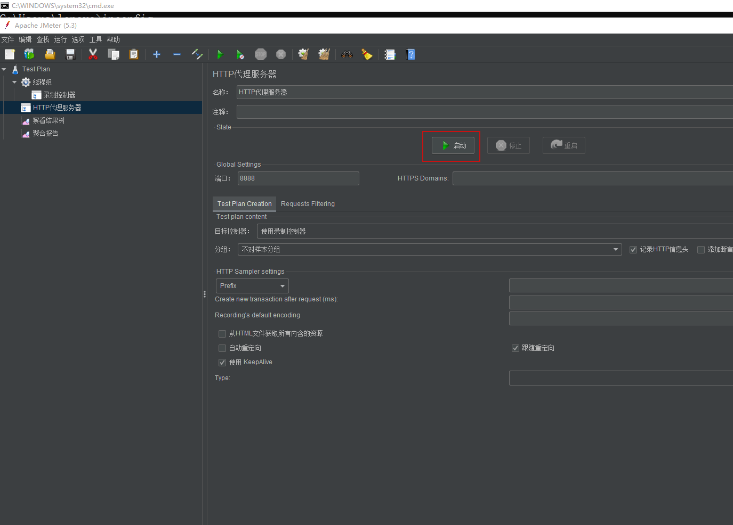
Task: Toggle the 跟随重定向 checkbox
Action: pyautogui.click(x=515, y=348)
